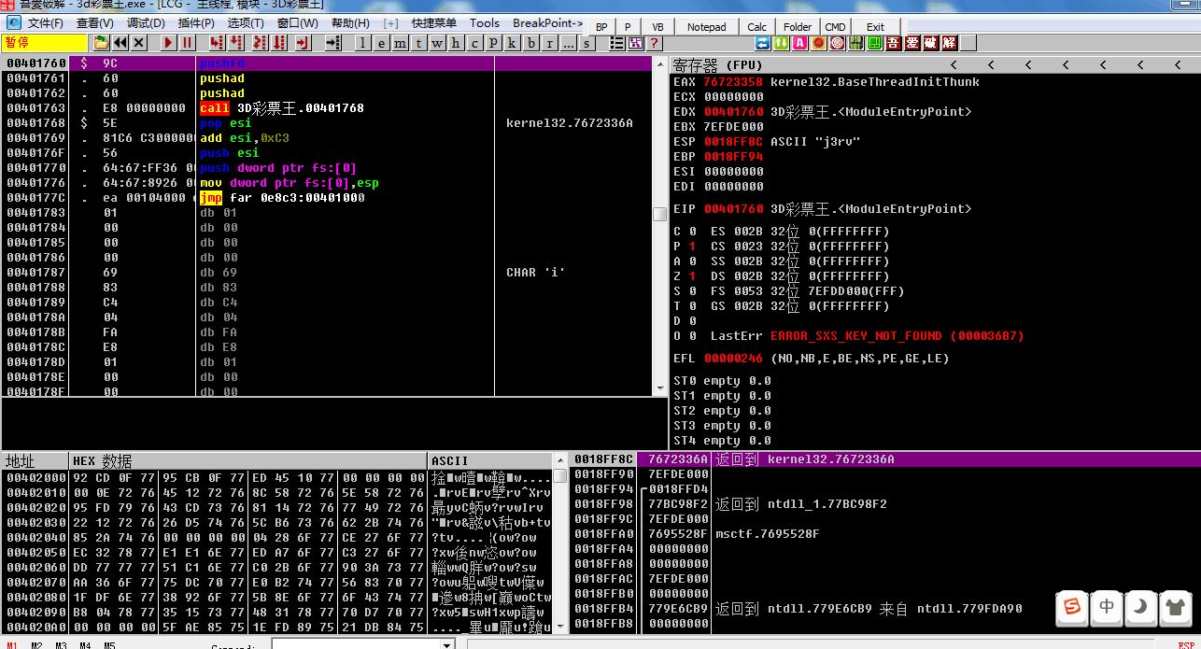Click the BP button
This screenshot has width=1201, height=649.
(x=601, y=27)
